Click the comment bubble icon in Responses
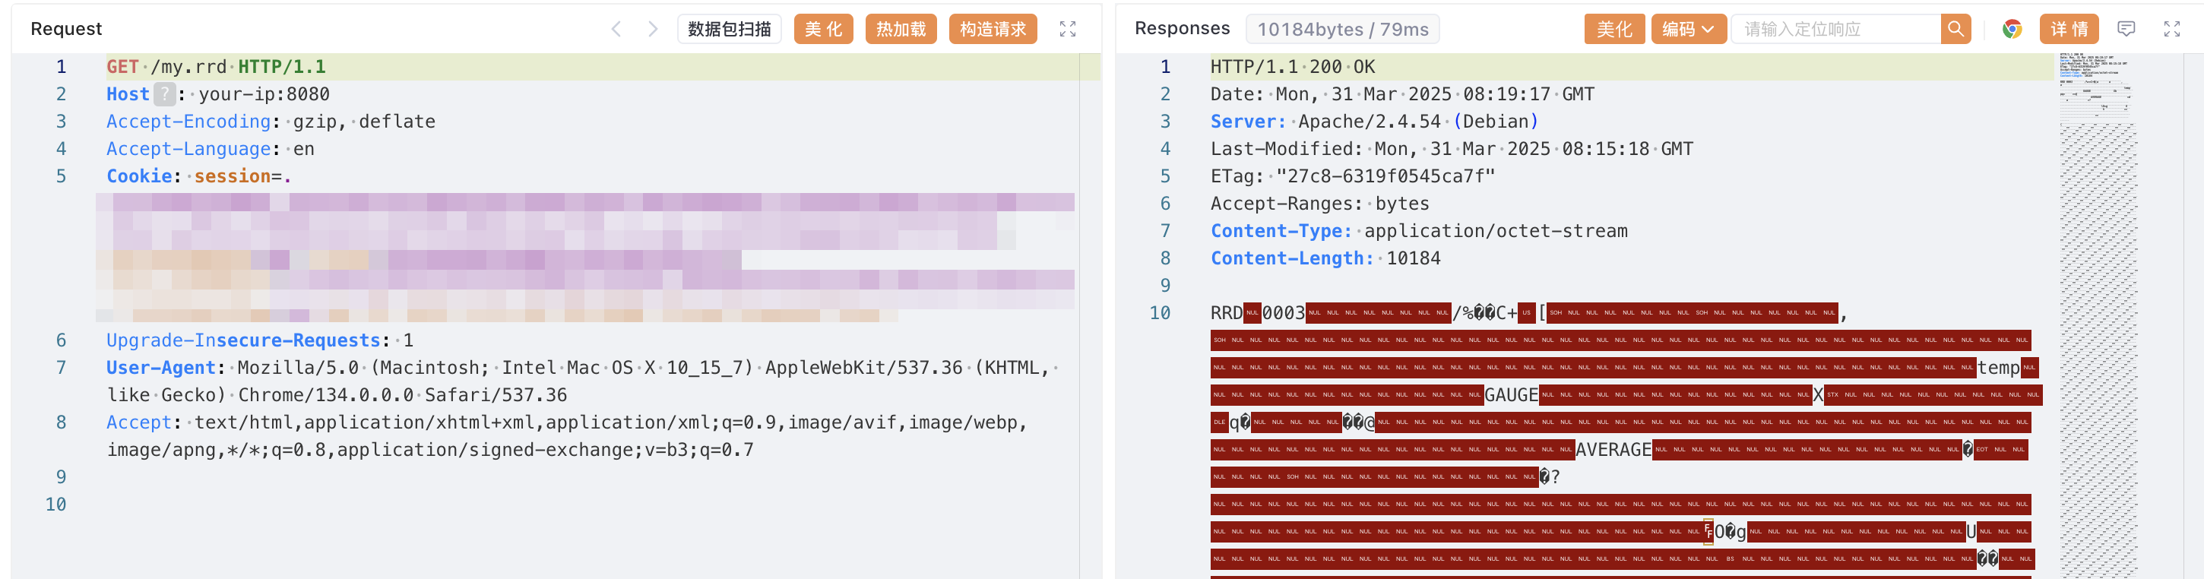 2125,29
